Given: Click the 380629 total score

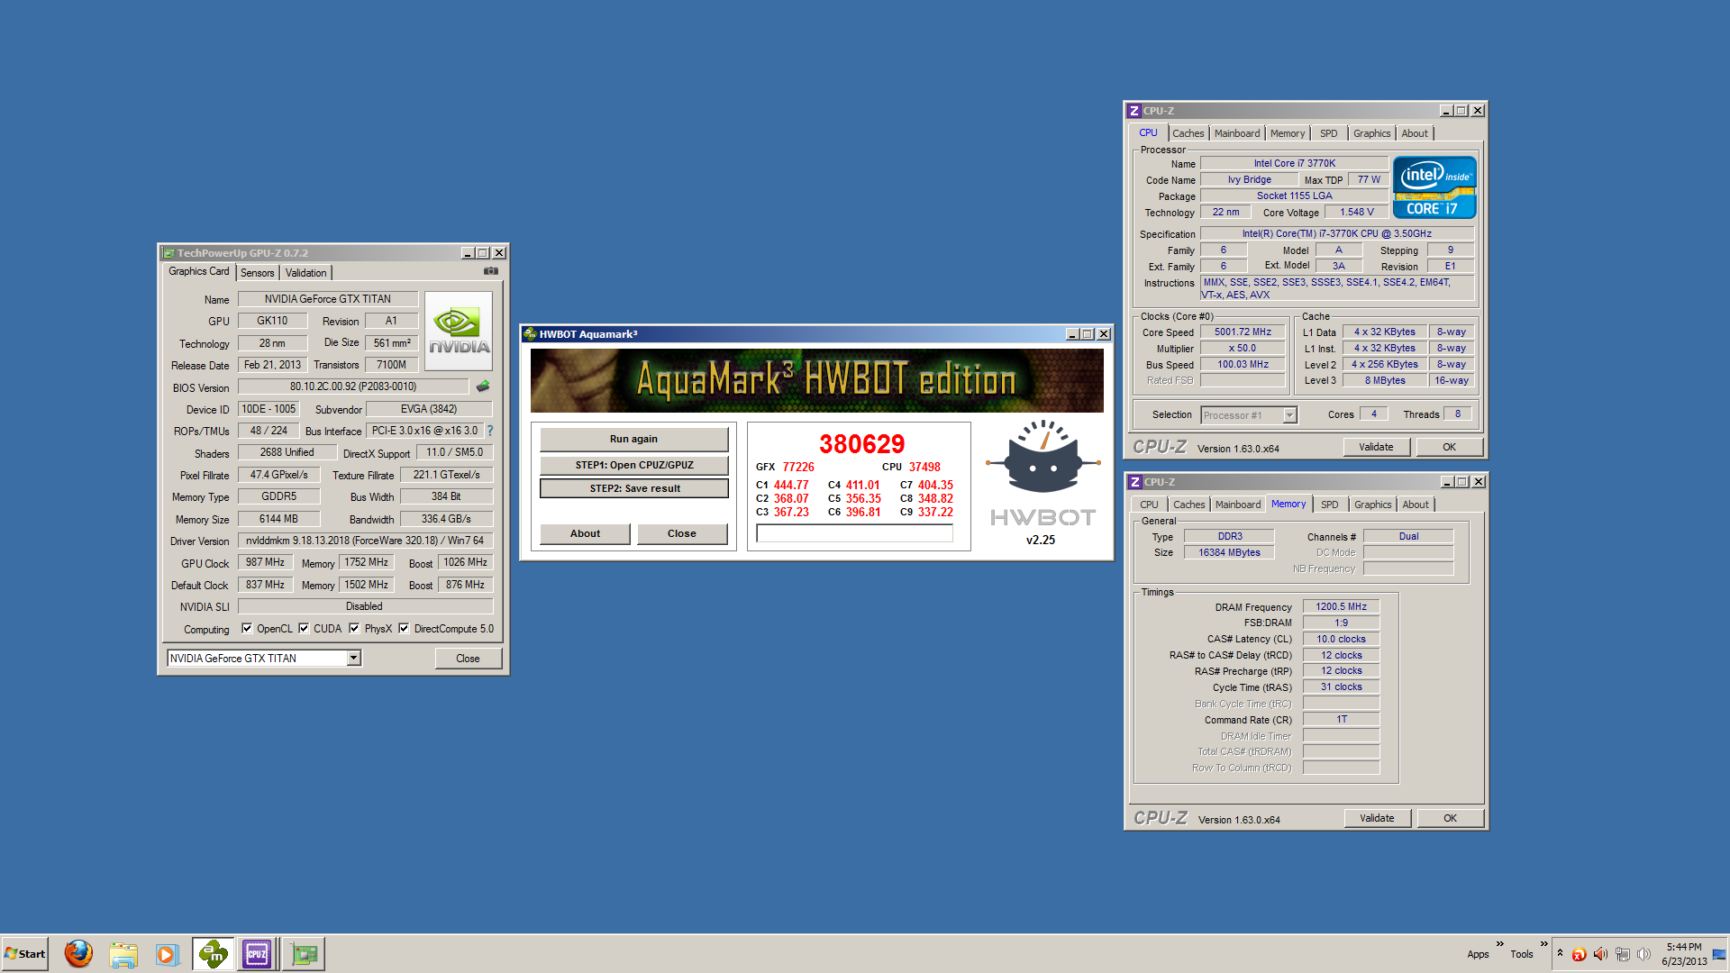Looking at the screenshot, I should point(861,443).
